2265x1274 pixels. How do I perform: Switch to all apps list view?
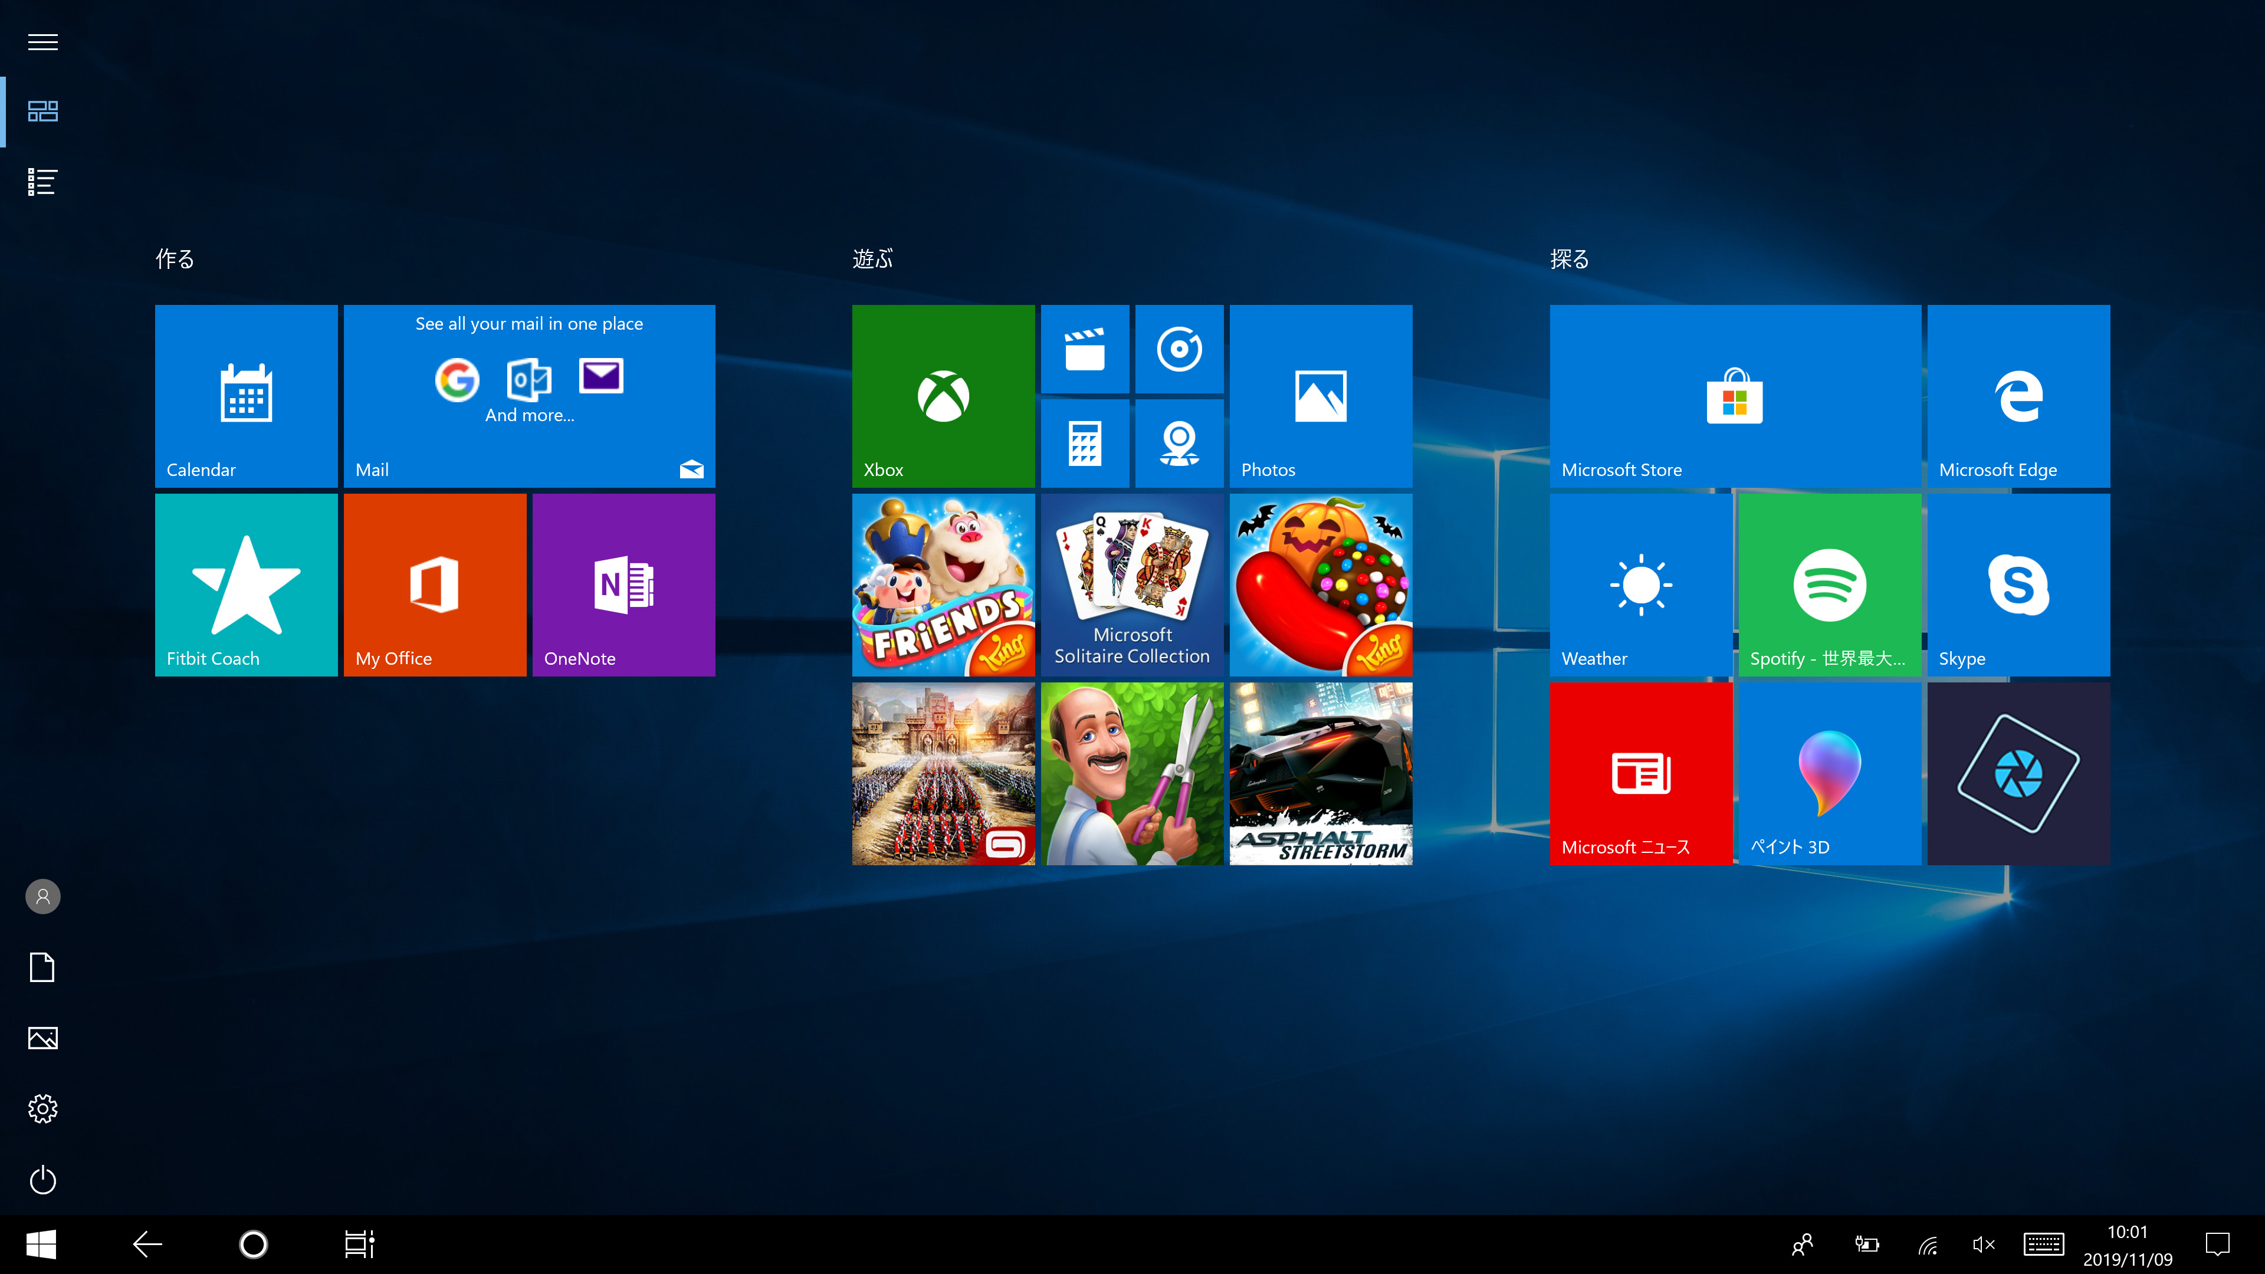click(42, 182)
